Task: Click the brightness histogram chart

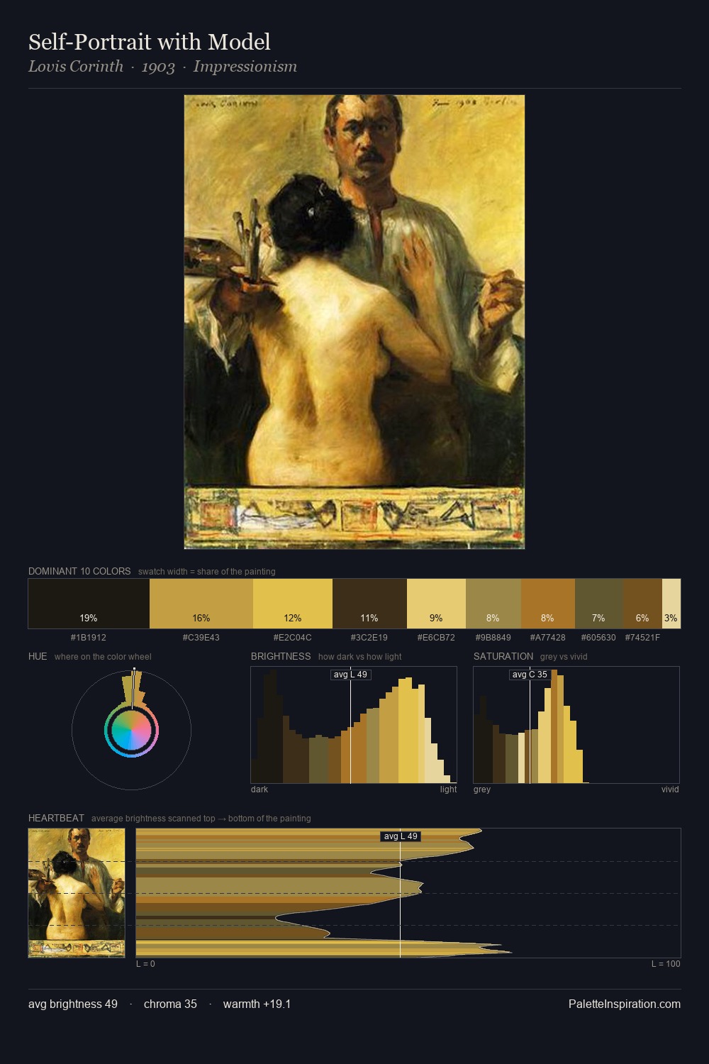Action: coord(354,725)
